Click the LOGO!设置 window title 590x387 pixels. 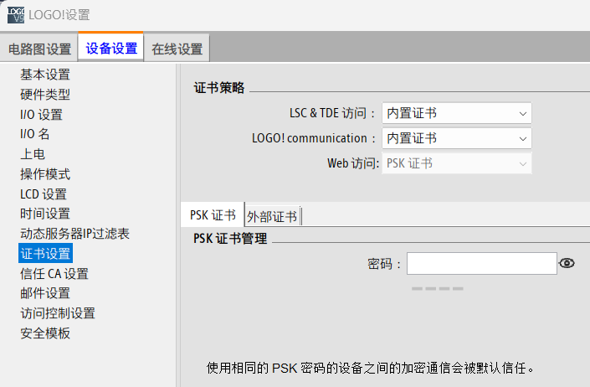point(59,15)
